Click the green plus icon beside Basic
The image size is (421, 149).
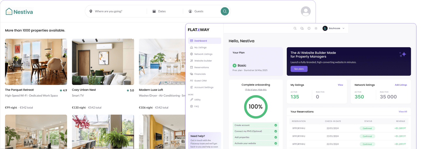tap(234, 65)
